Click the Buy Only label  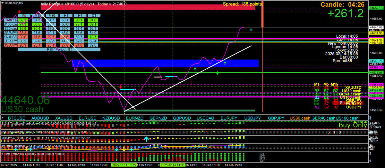point(353,125)
